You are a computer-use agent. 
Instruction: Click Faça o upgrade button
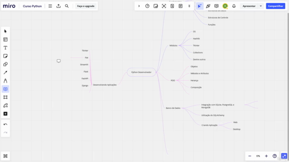click(86, 6)
